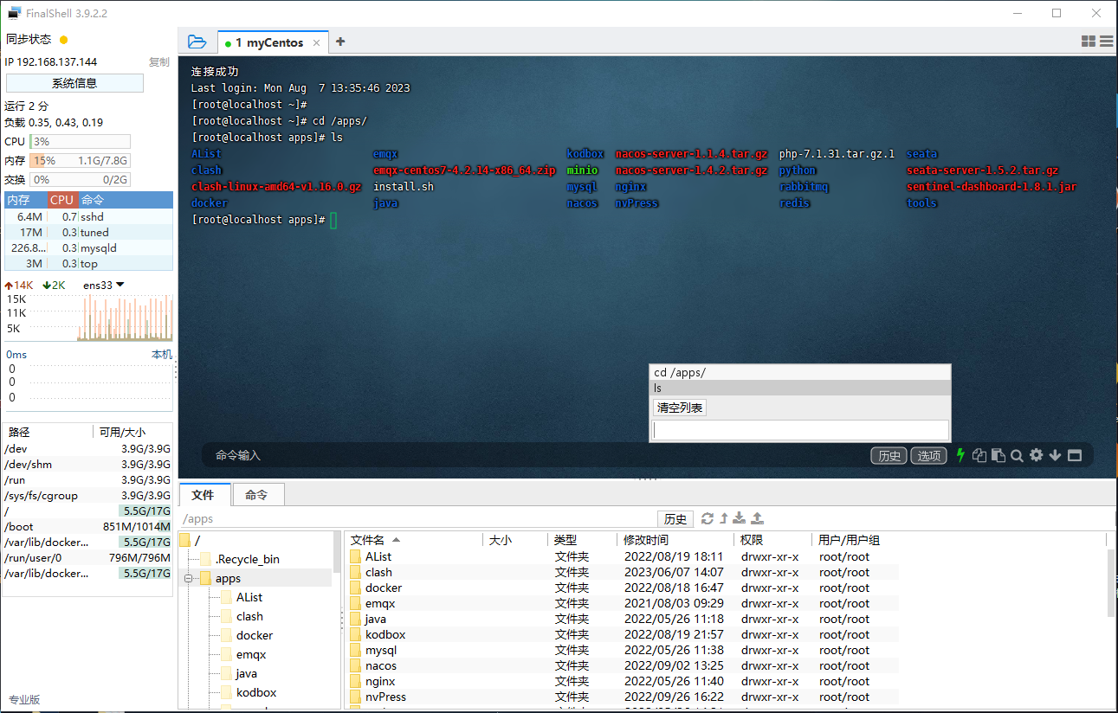The width and height of the screenshot is (1118, 713).
Task: Click the 历史 button beside path field
Action: [x=675, y=519]
